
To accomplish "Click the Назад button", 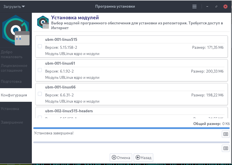I will click(143, 157).
